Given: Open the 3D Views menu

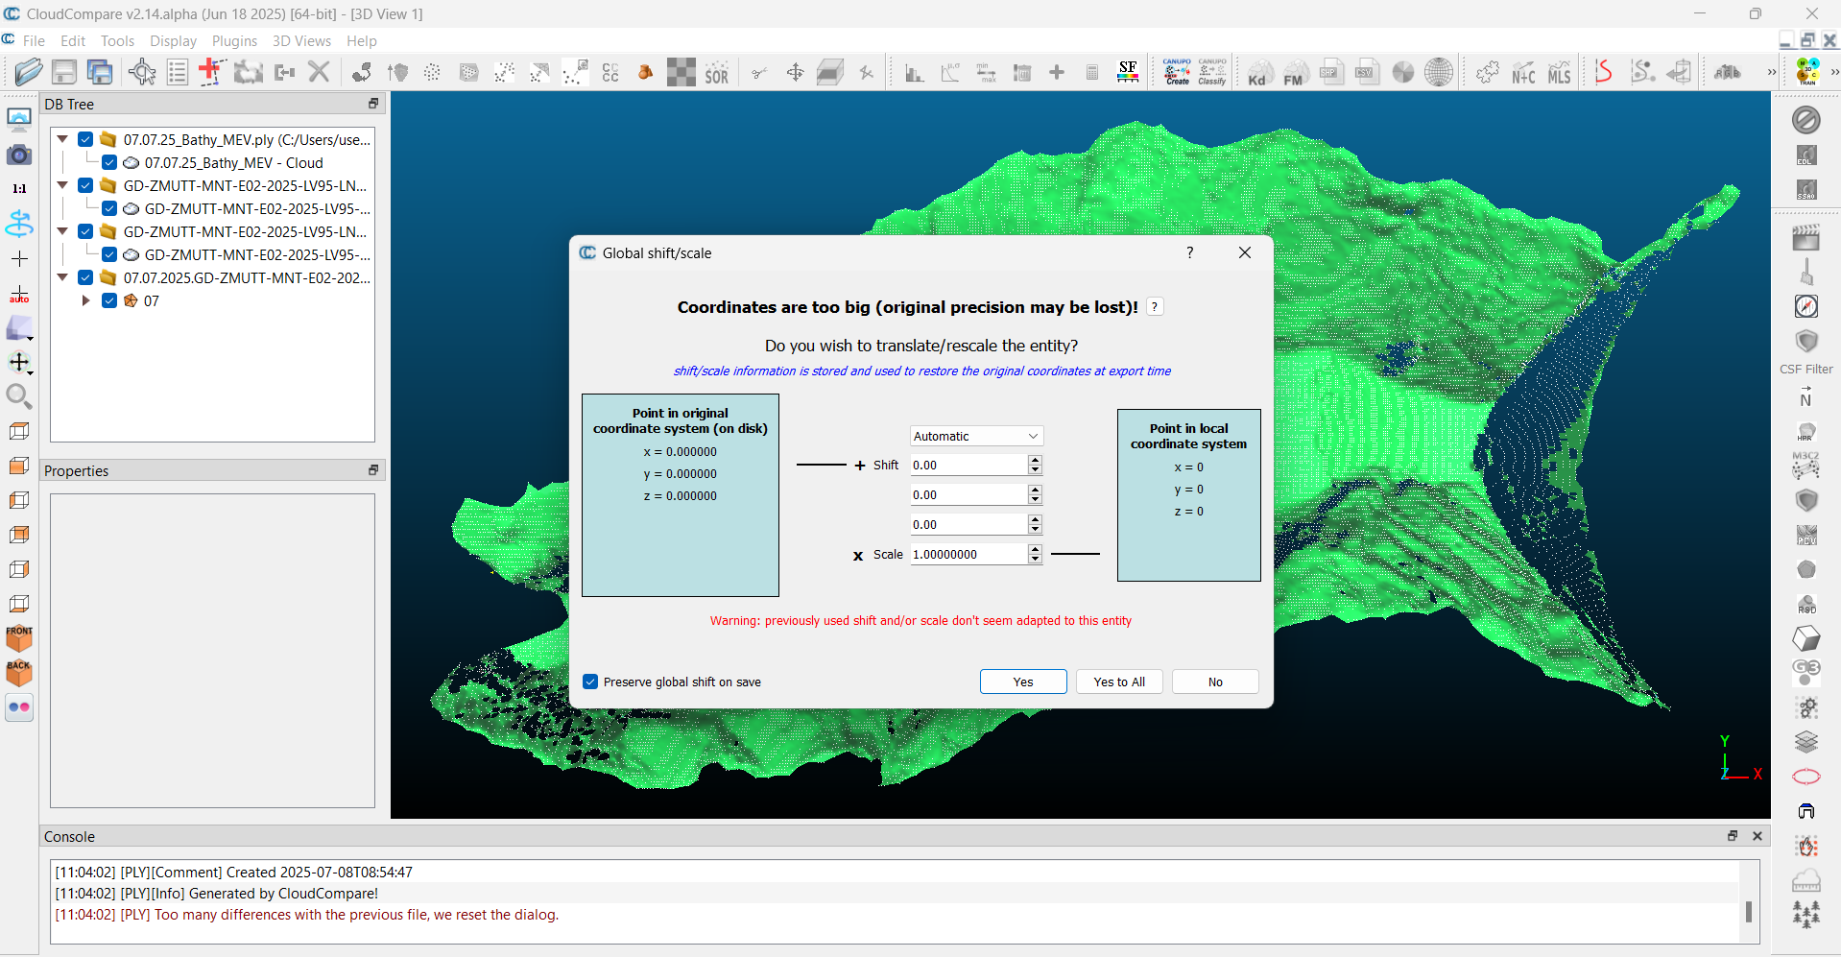Looking at the screenshot, I should 301,41.
